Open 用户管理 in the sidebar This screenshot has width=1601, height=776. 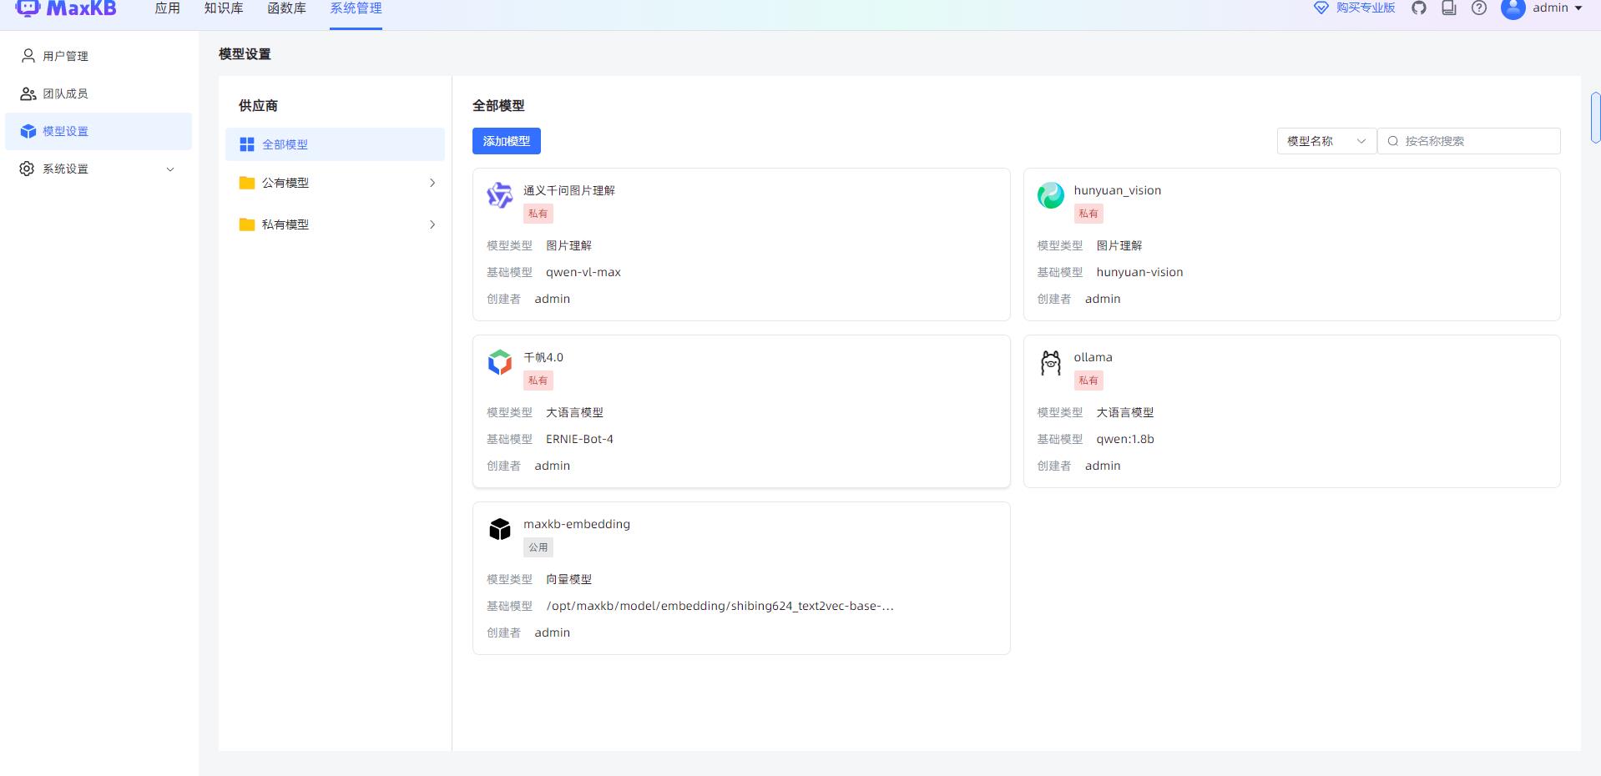point(98,56)
